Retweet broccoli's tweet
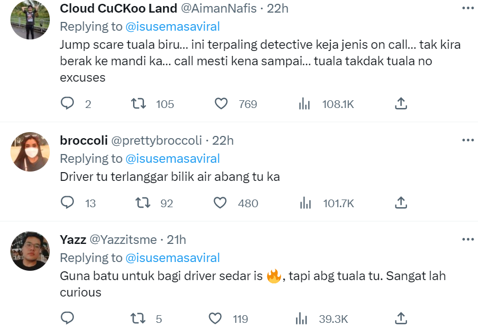Image resolution: width=478 pixels, height=336 pixels. [x=142, y=203]
